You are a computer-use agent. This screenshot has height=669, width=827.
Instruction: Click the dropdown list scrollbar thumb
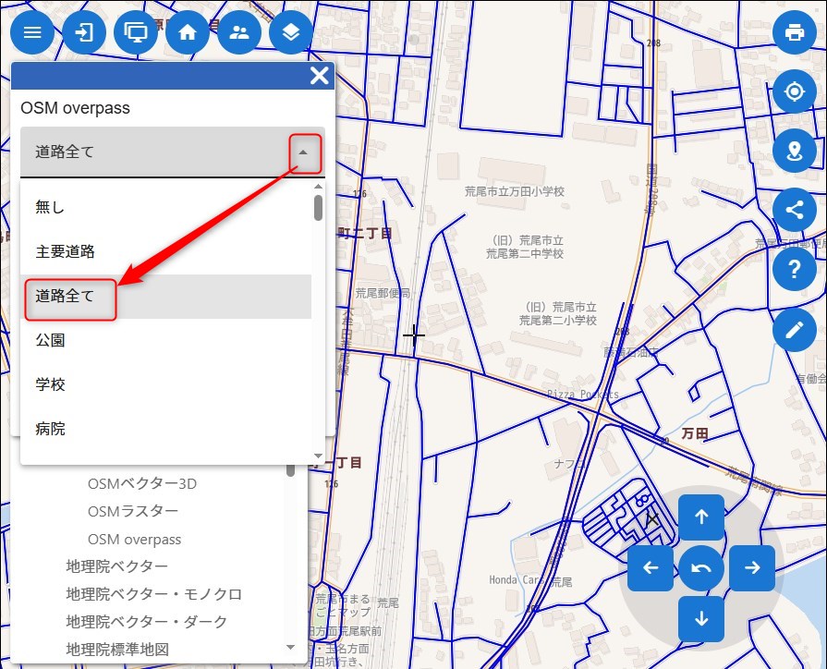click(x=318, y=207)
